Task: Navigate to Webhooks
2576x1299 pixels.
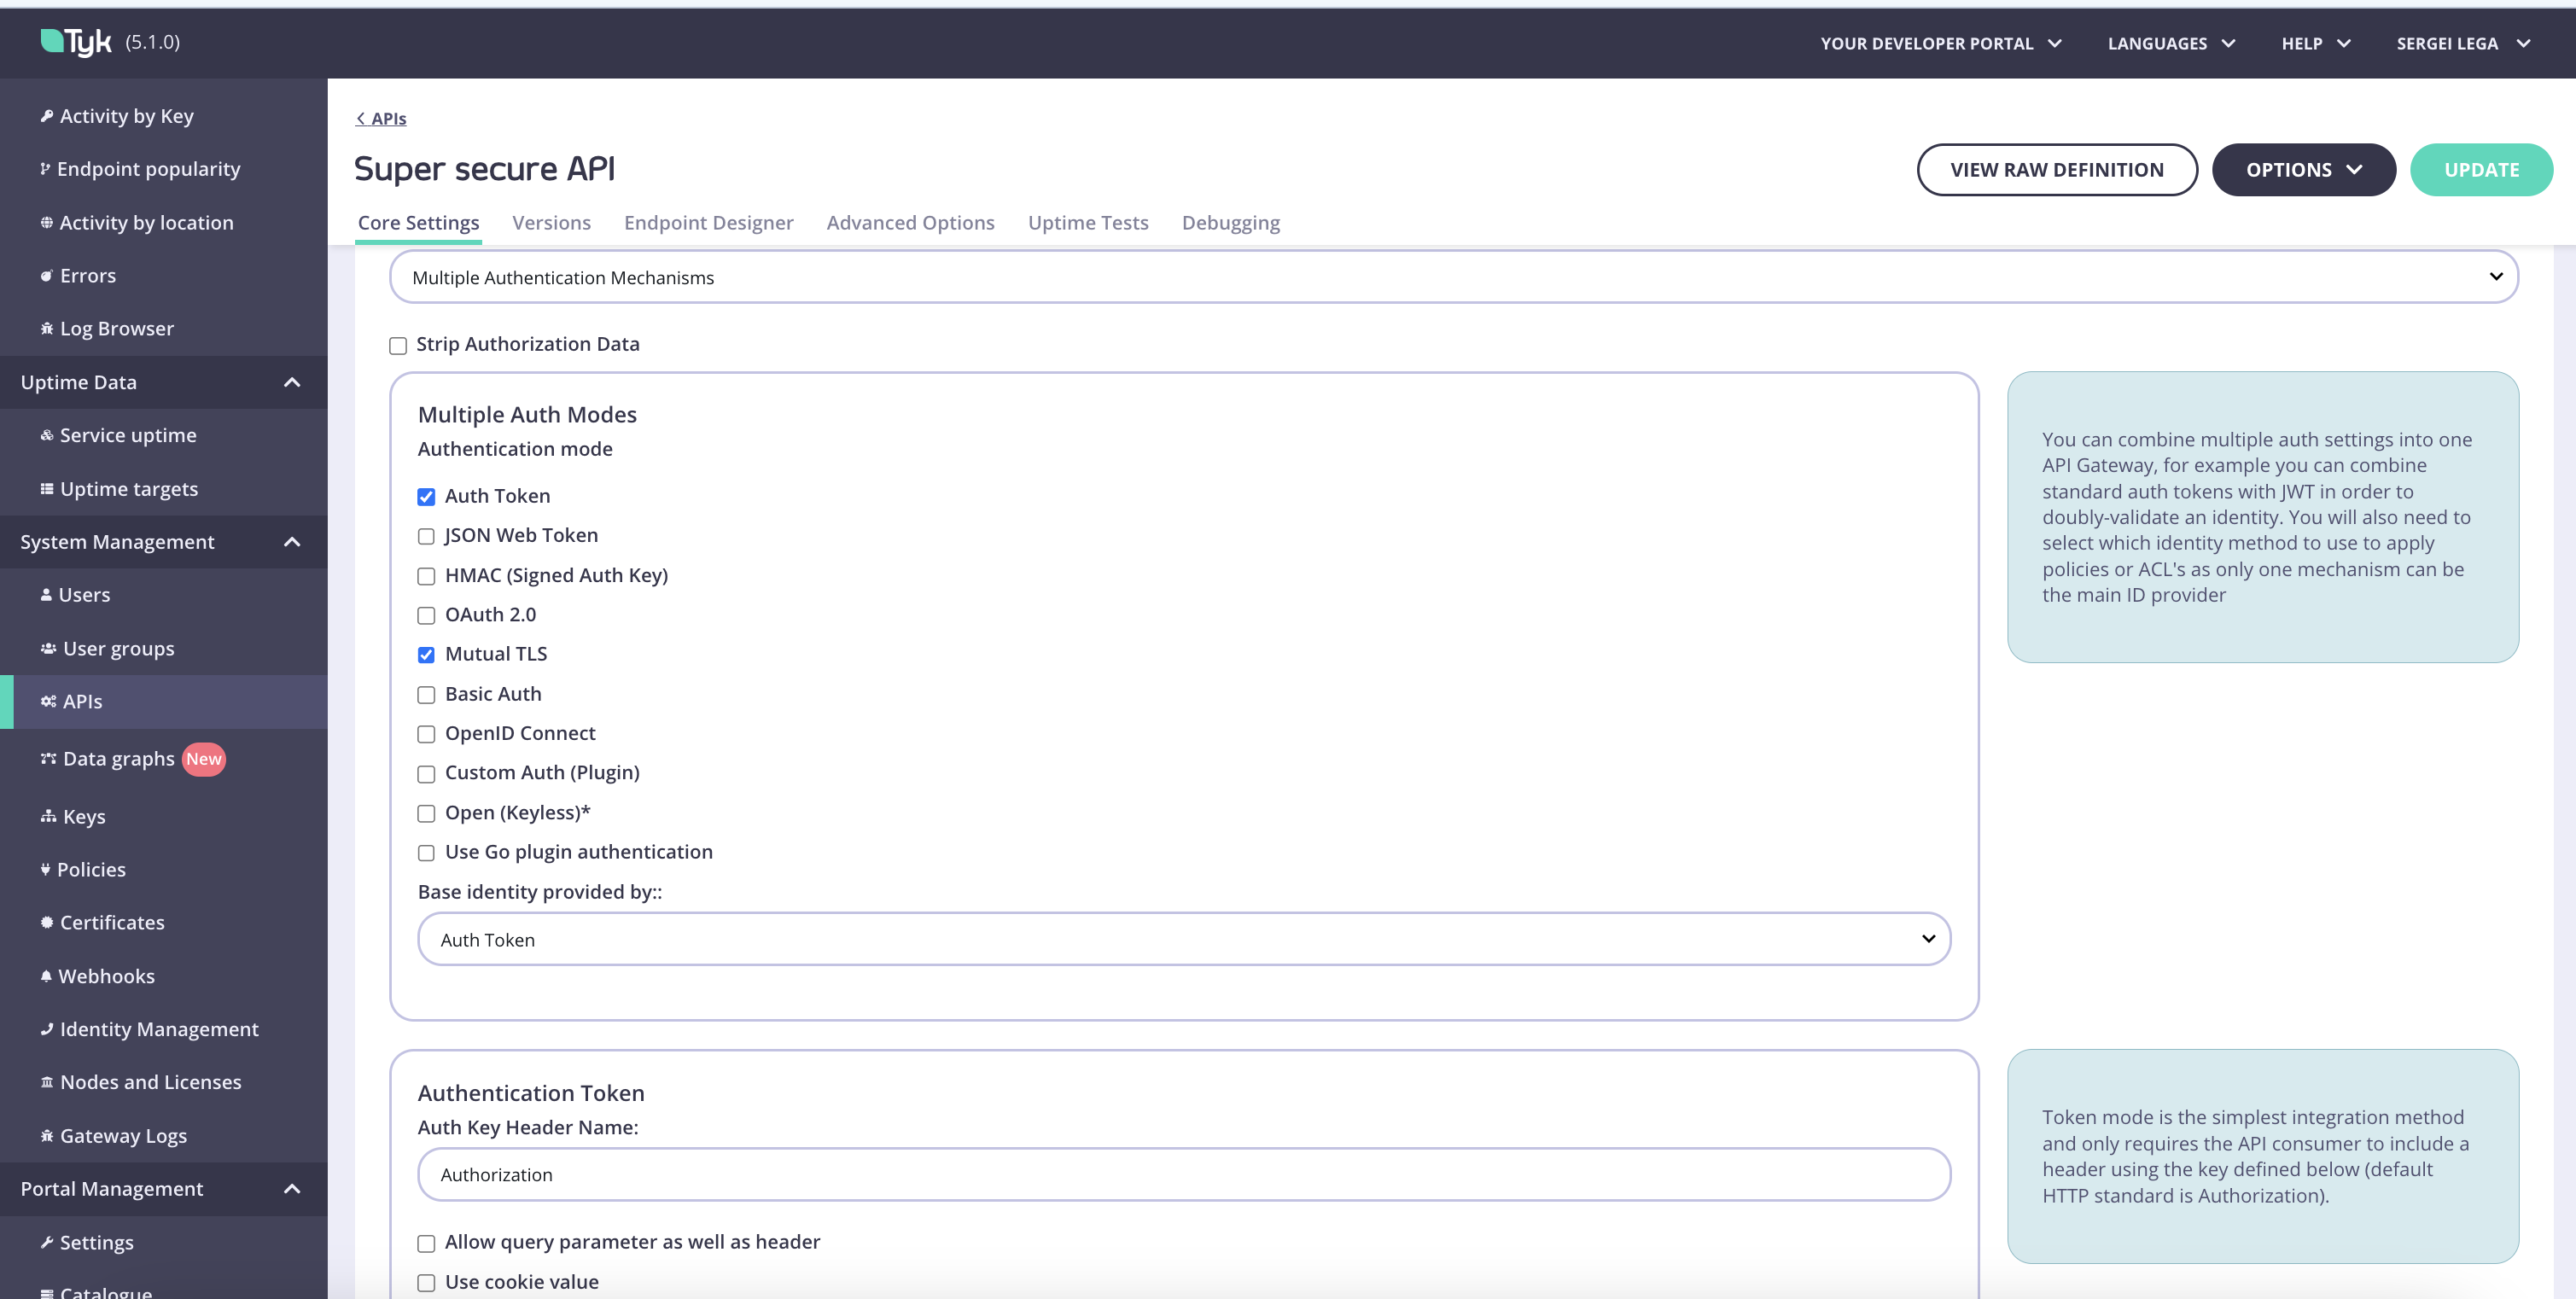Action: 107,976
